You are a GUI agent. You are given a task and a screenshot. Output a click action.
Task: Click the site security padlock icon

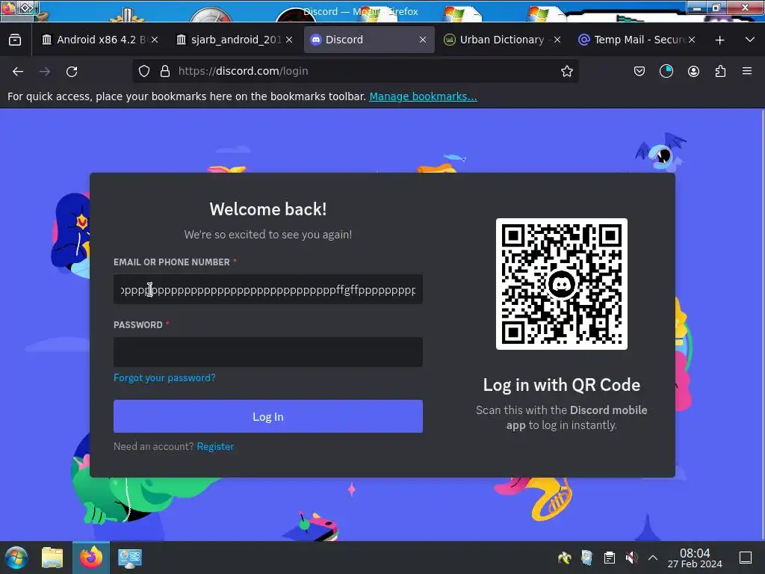(x=165, y=71)
